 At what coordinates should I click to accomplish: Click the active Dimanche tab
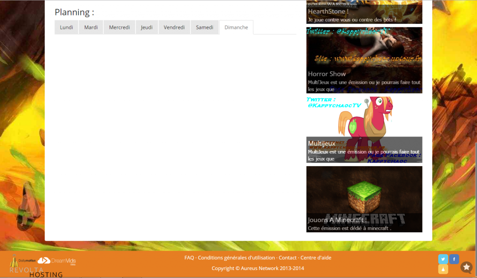coord(236,27)
